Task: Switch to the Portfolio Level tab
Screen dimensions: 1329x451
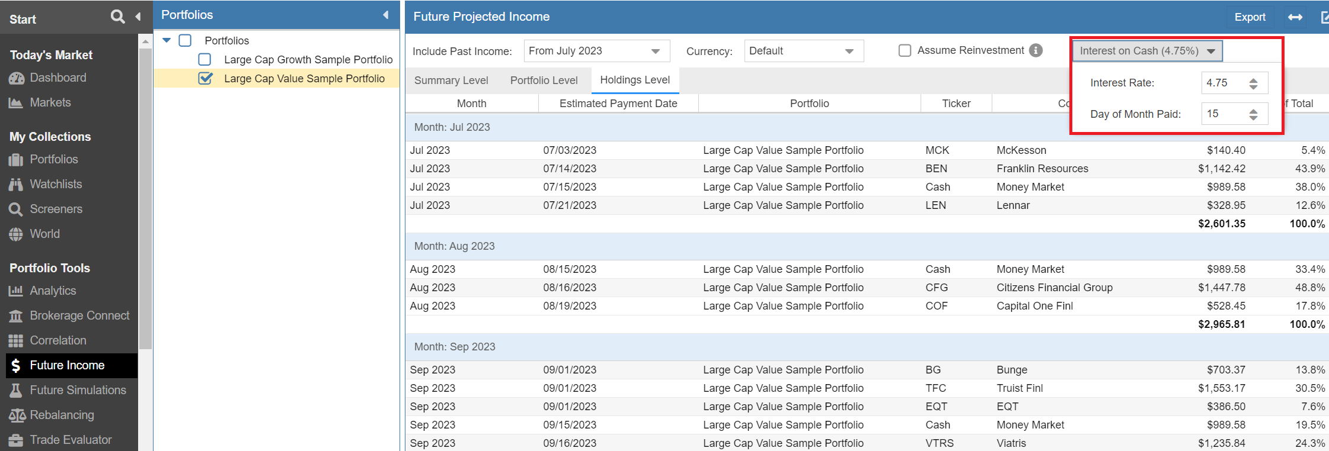Action: (x=544, y=80)
